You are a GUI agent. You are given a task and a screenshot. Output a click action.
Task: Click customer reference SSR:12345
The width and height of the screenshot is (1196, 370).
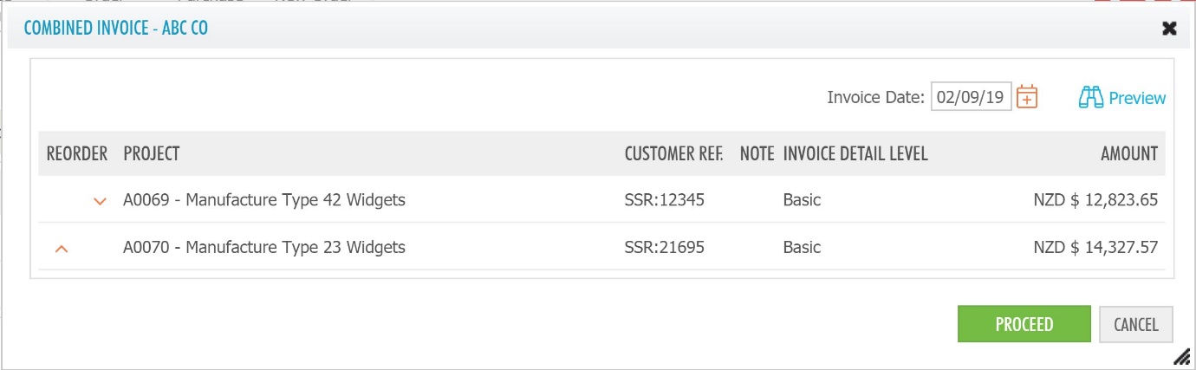coord(665,200)
